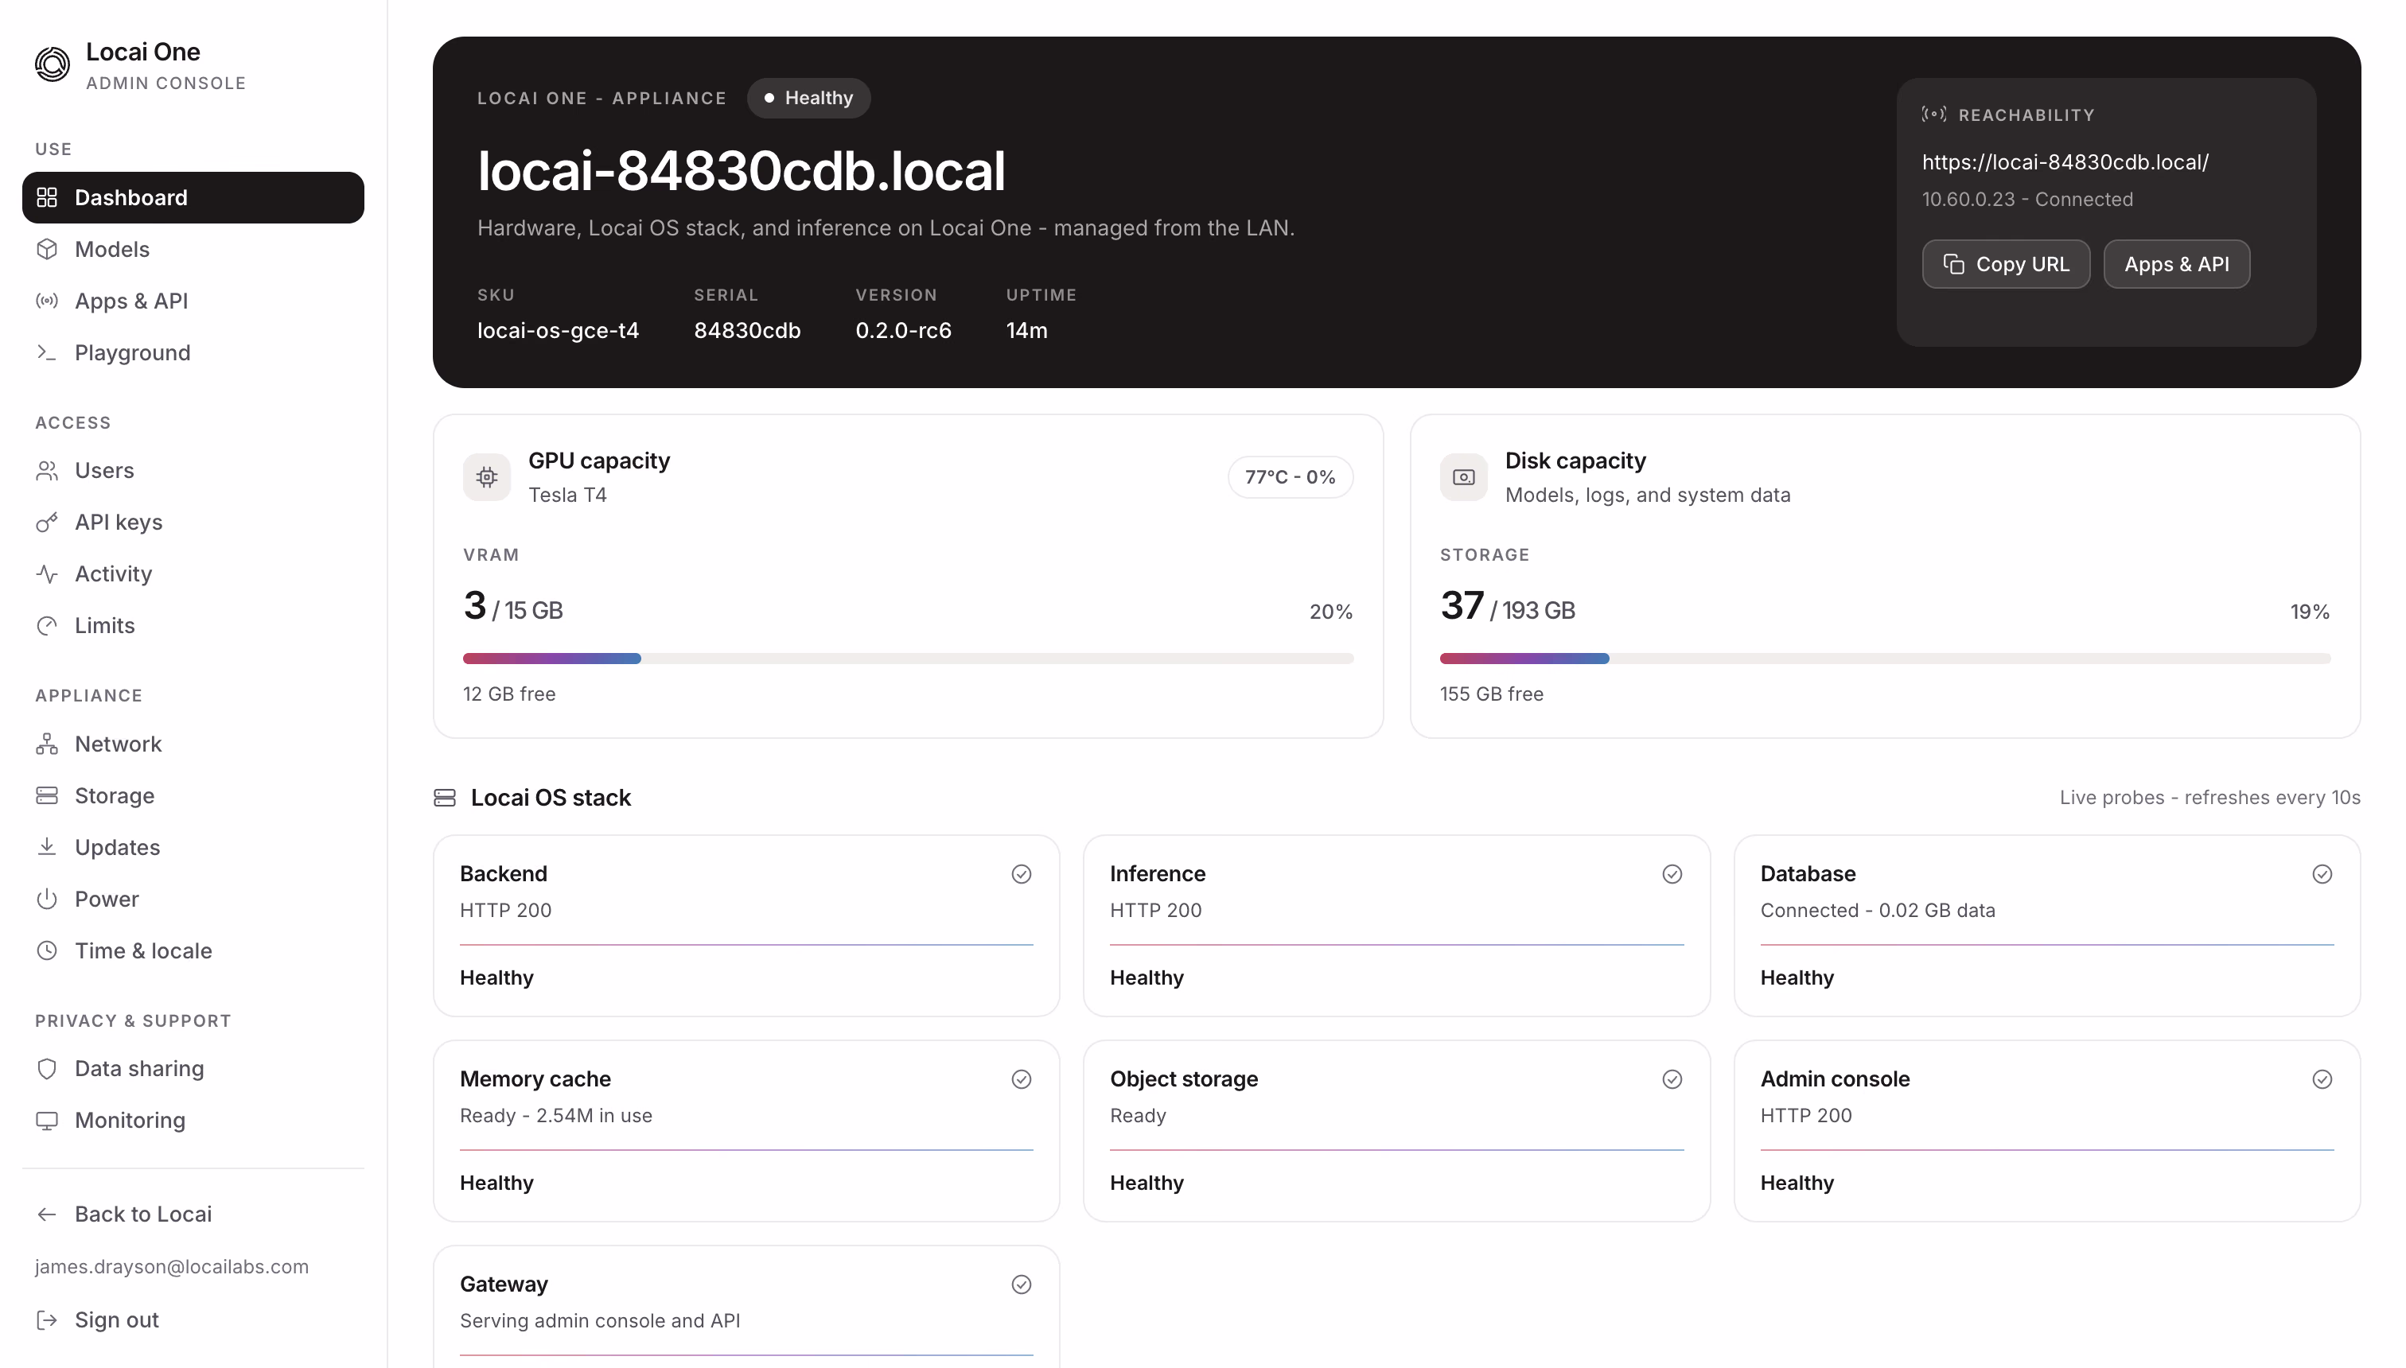The width and height of the screenshot is (2406, 1368).
Task: Click the Playground terminal icon
Action: point(47,352)
